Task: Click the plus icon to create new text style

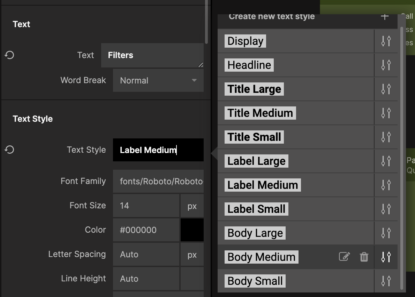Action: (x=385, y=17)
